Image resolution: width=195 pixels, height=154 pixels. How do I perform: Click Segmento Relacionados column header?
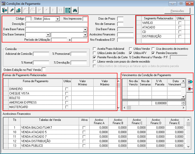pos(159,18)
